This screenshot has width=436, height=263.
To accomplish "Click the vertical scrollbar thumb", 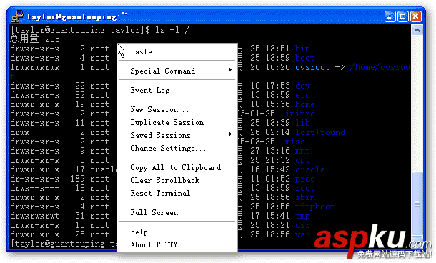I will click(417, 204).
